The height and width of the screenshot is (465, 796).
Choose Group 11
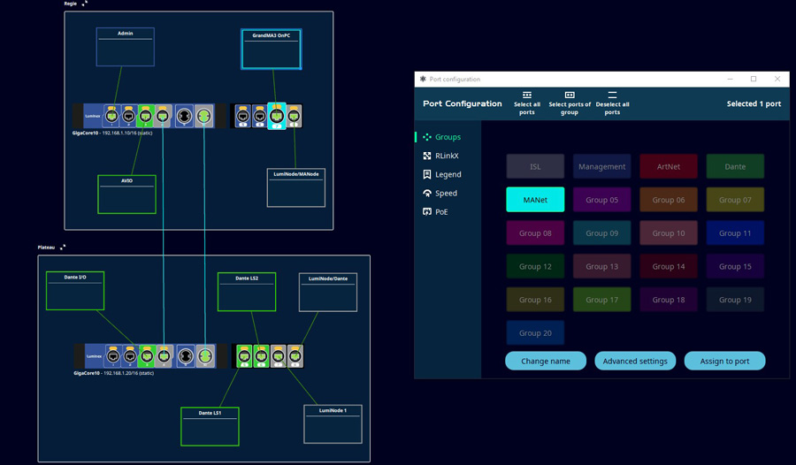point(735,233)
